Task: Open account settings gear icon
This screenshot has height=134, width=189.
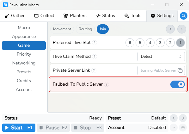Action: click(183, 127)
